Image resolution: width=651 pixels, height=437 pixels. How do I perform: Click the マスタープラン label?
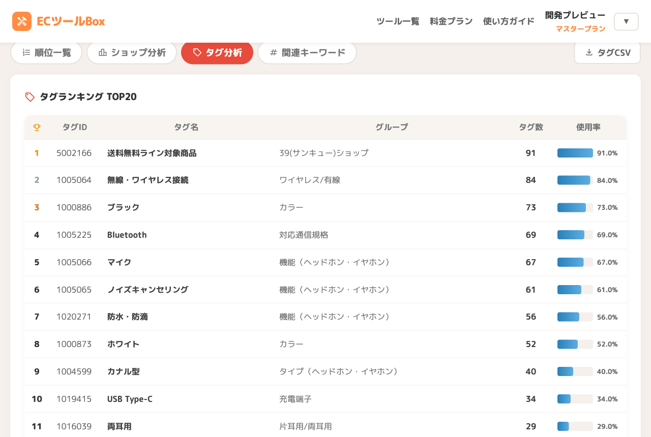[x=580, y=29]
